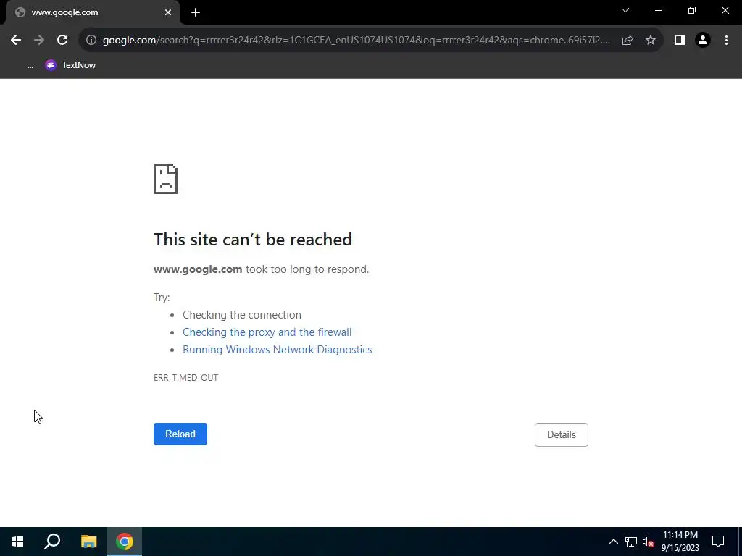Select the www.google.com tab
The height and width of the screenshot is (556, 742).
[x=93, y=13]
